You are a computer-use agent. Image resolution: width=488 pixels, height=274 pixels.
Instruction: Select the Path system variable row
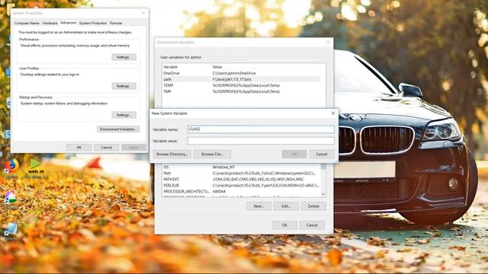pos(241,174)
